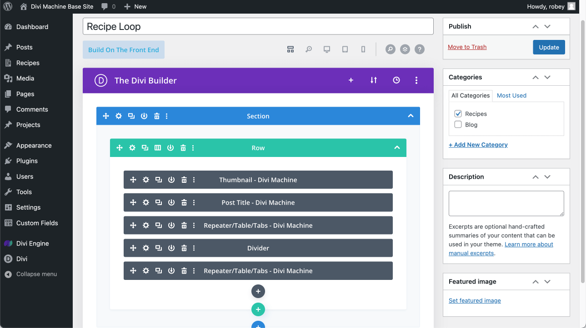
Task: Open portability arrows icon in Divi Builder header
Action: (x=374, y=80)
